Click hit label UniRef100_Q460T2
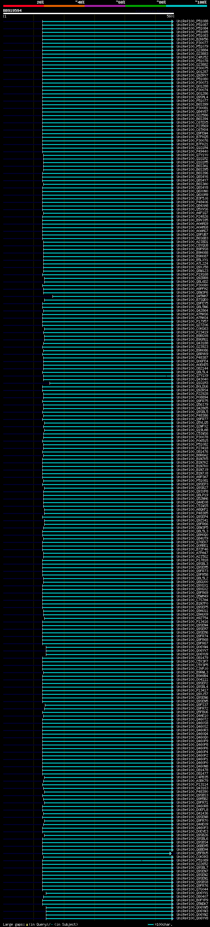Screen dimensions: 210x927 click(192, 720)
